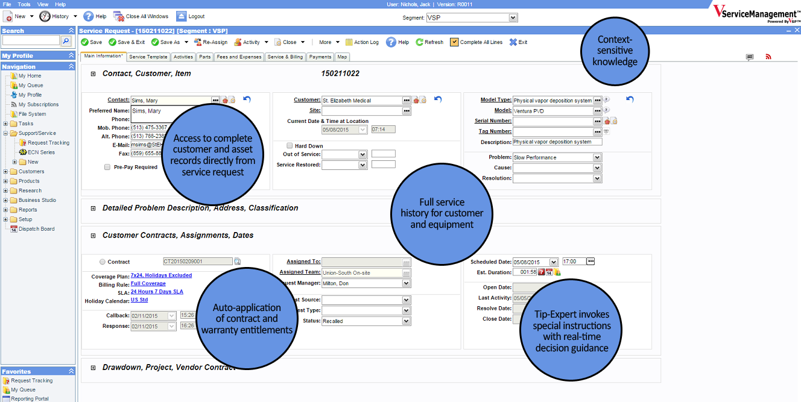Screen dimensions: 801x402
Task: Click the green Save icon in the toolbar
Action: click(84, 42)
